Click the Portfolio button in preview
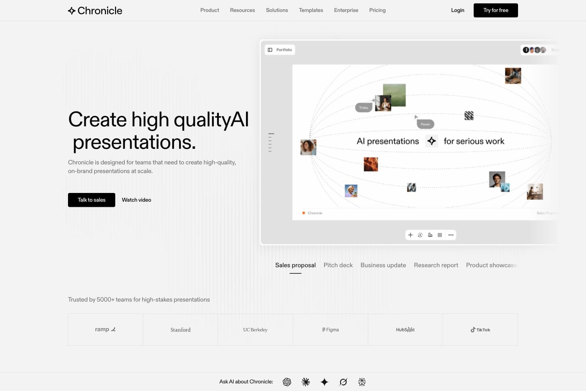 tap(280, 50)
